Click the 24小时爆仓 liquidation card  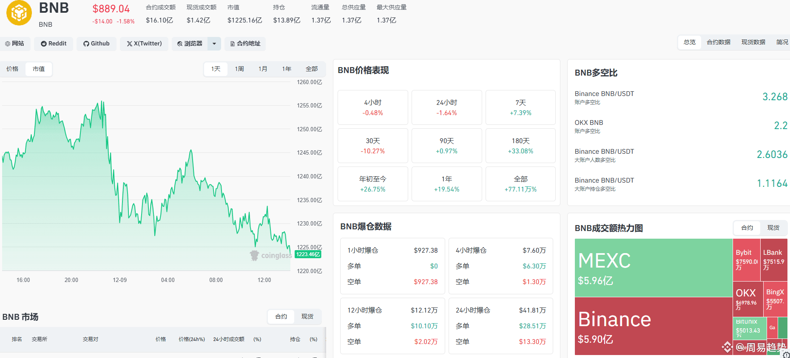point(501,326)
